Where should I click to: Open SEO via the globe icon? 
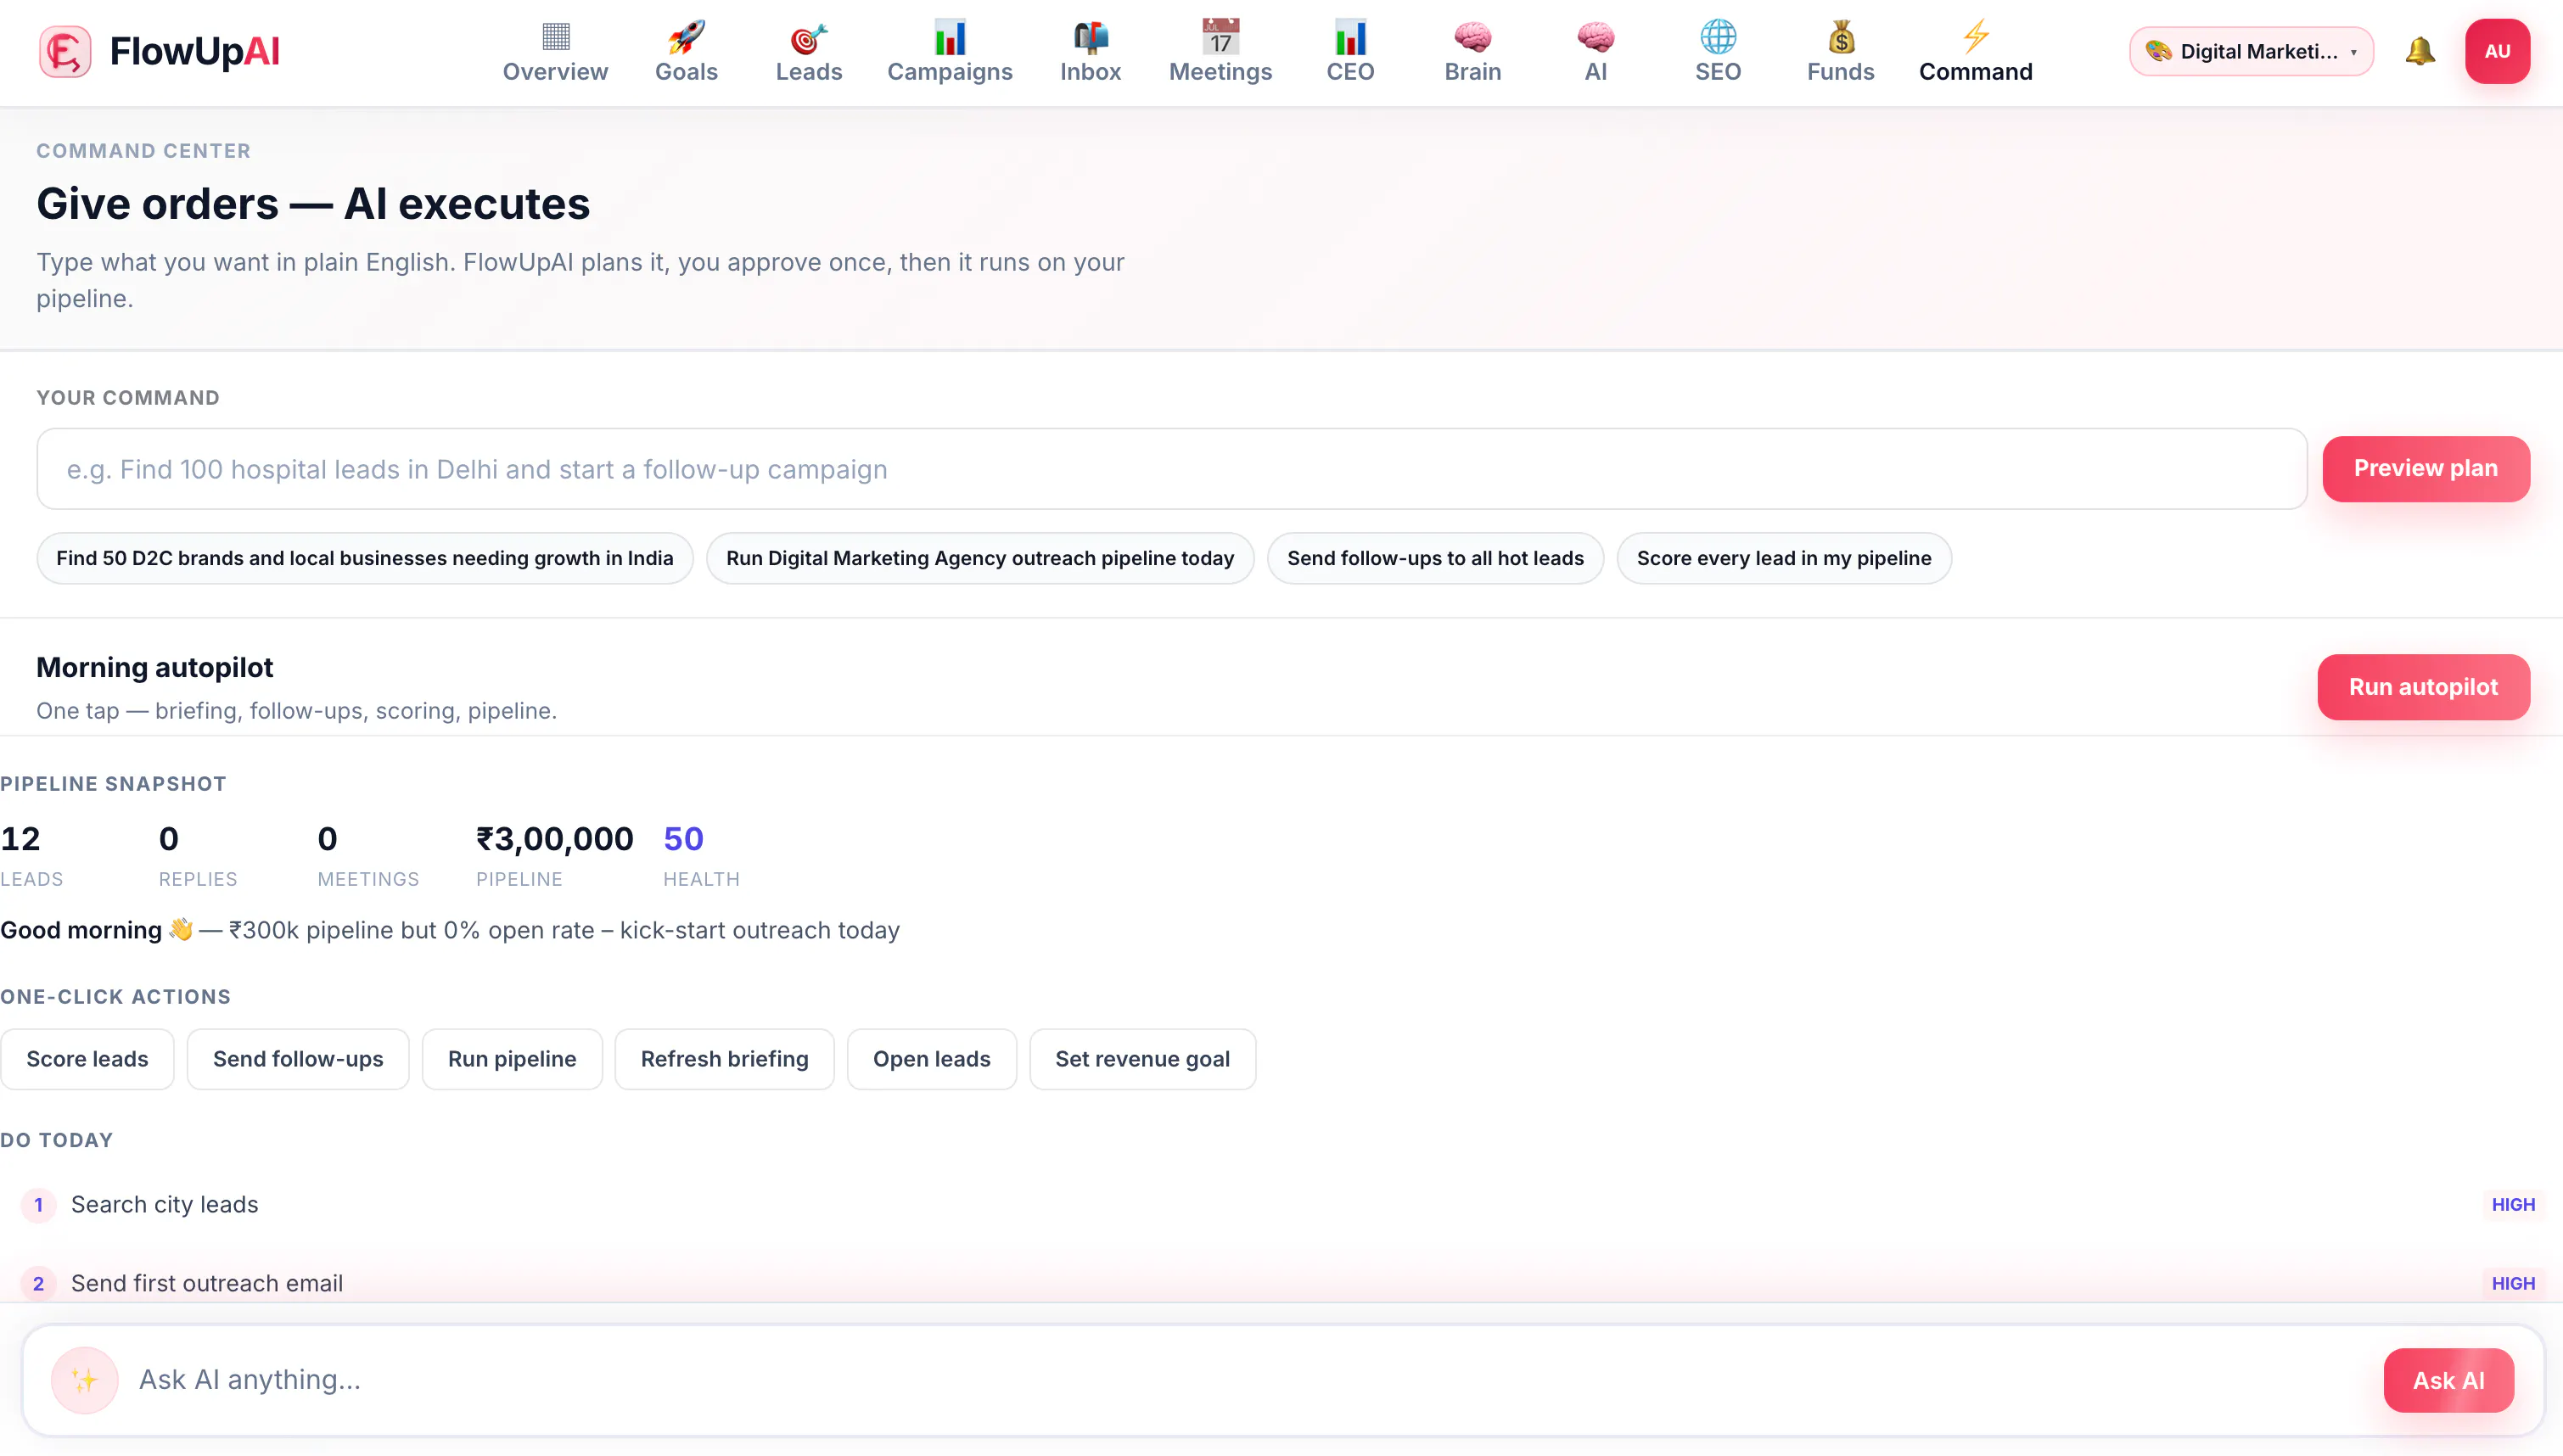coord(1718,37)
